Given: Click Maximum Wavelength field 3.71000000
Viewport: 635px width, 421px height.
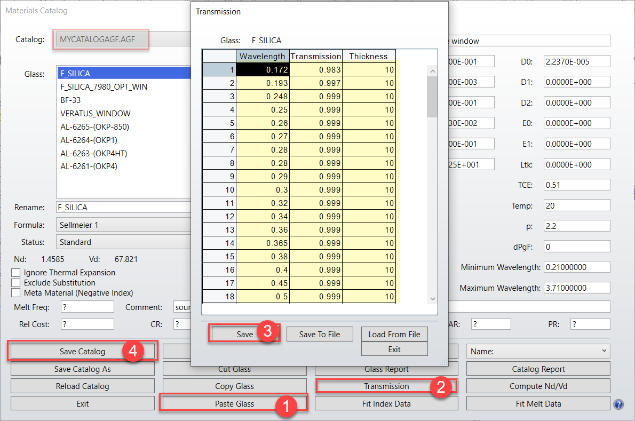Looking at the screenshot, I should [x=577, y=288].
